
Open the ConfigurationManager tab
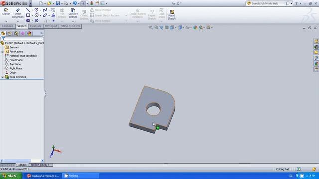pos(16,33)
